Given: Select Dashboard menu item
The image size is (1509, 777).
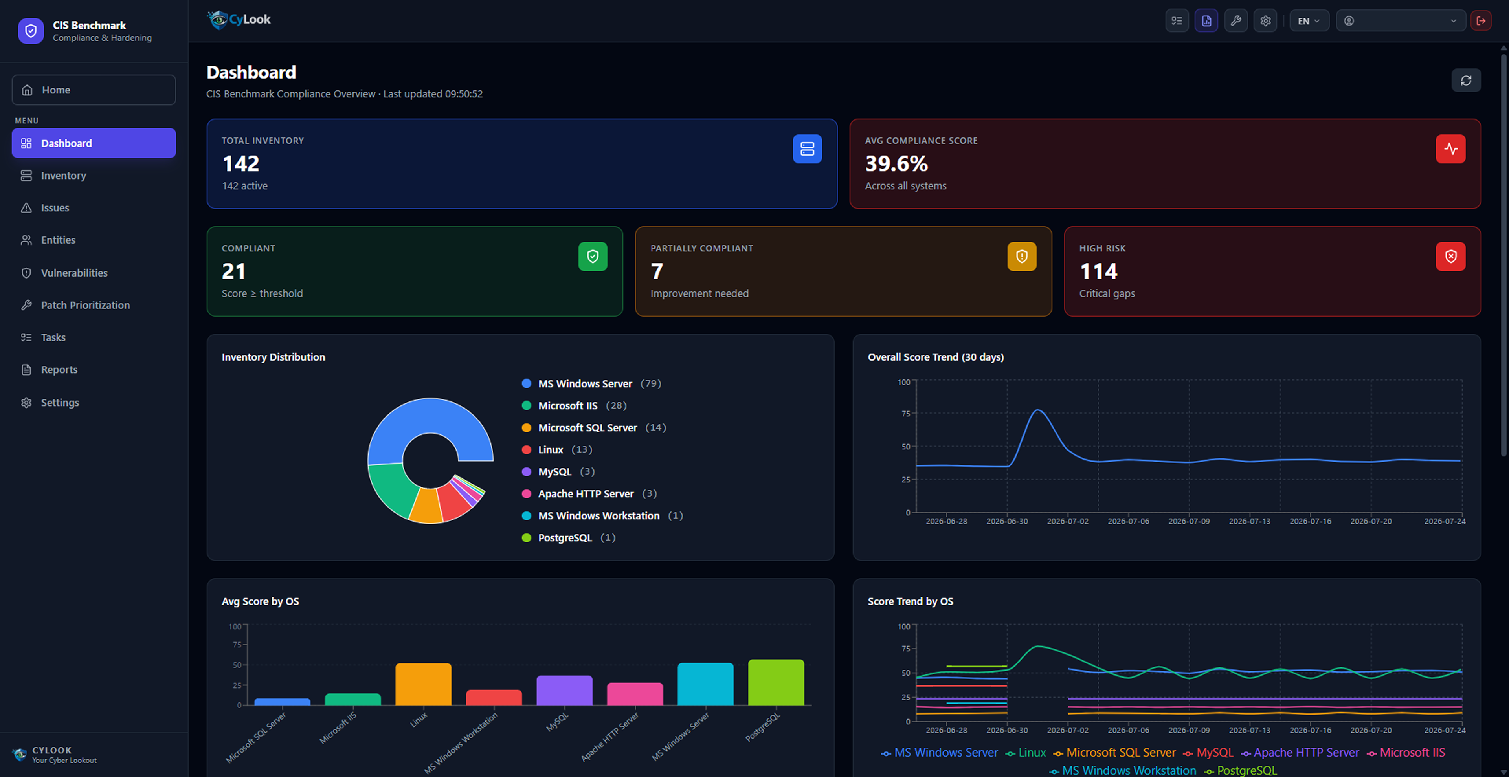Looking at the screenshot, I should 94,143.
